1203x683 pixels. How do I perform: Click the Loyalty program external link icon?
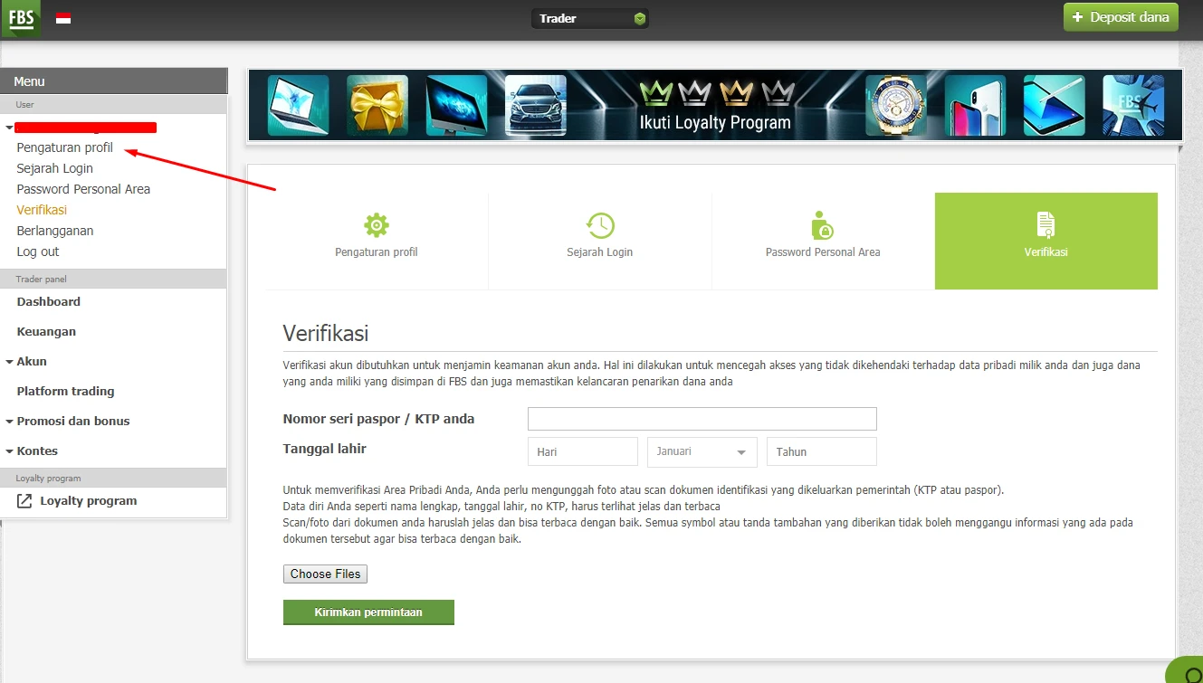click(24, 500)
